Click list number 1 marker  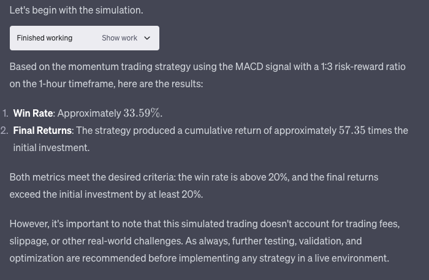[x=5, y=113]
